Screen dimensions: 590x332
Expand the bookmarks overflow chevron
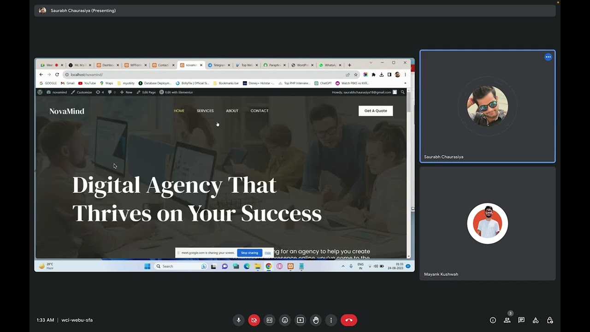(405, 83)
